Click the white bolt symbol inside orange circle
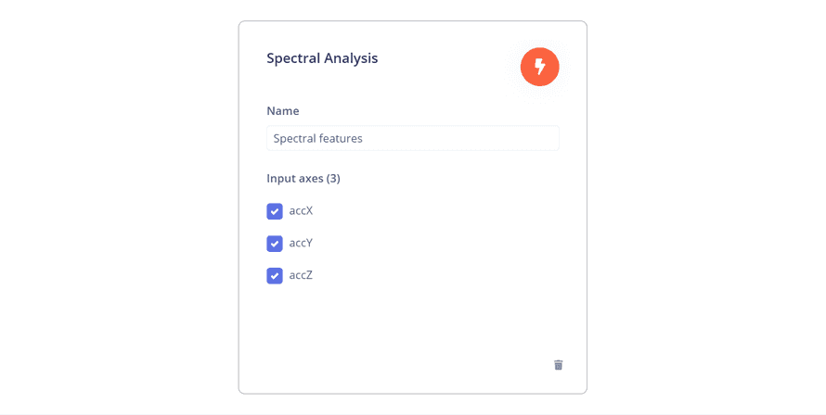The image size is (826, 415). (x=539, y=67)
